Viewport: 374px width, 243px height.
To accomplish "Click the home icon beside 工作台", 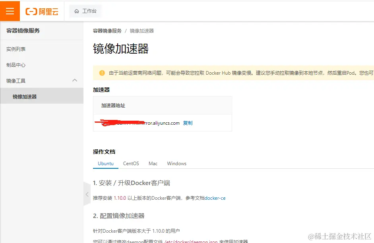I will pos(77,11).
